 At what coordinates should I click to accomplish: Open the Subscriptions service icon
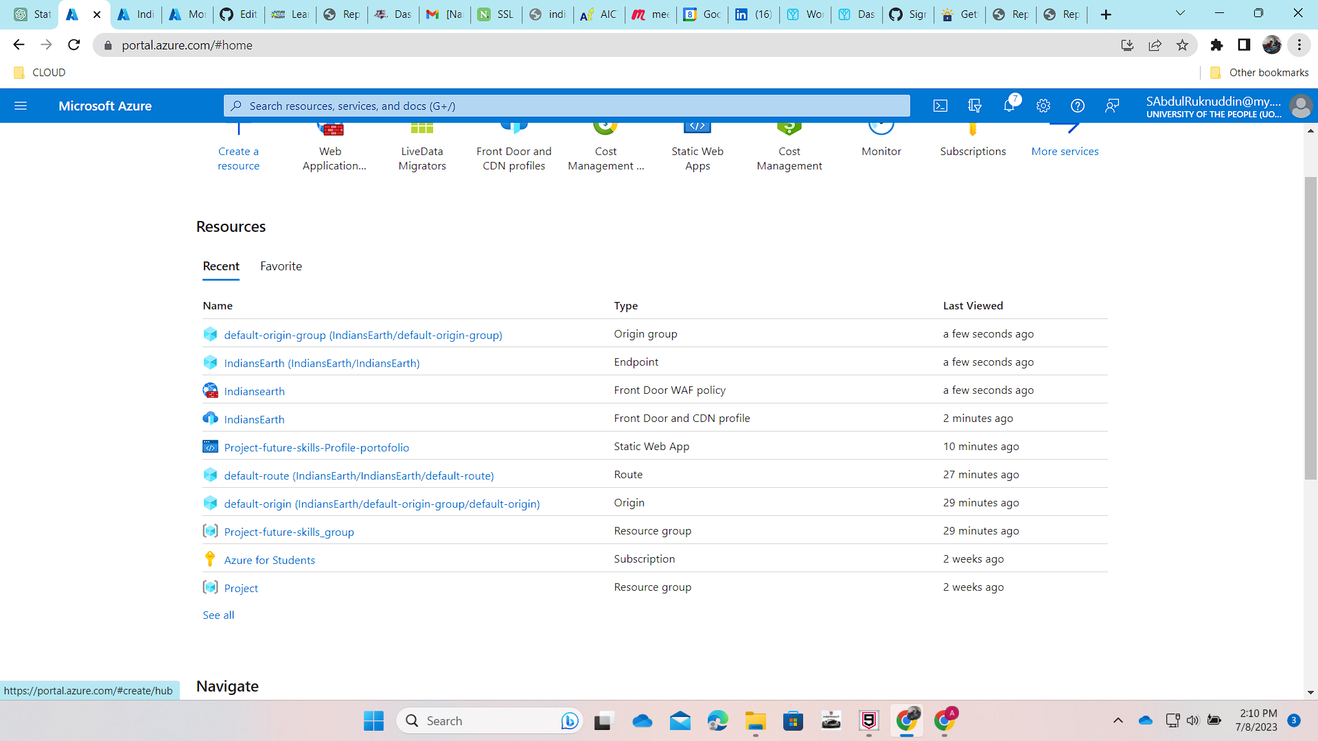pyautogui.click(x=972, y=137)
